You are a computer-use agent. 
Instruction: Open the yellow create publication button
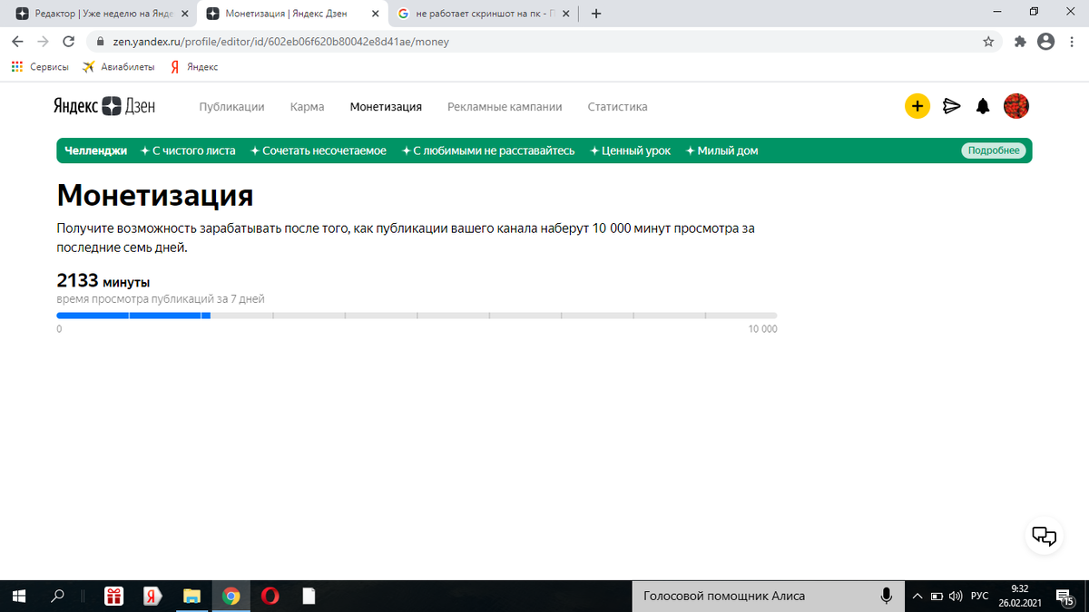[x=917, y=106]
